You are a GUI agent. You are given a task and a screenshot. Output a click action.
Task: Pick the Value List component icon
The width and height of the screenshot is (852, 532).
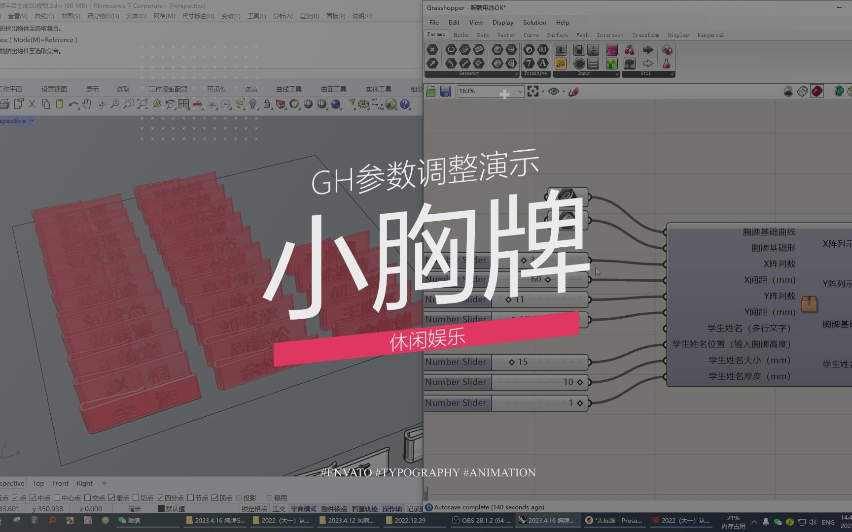(x=593, y=64)
